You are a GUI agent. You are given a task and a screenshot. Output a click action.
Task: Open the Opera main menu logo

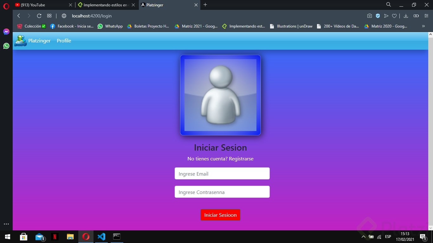[6, 6]
